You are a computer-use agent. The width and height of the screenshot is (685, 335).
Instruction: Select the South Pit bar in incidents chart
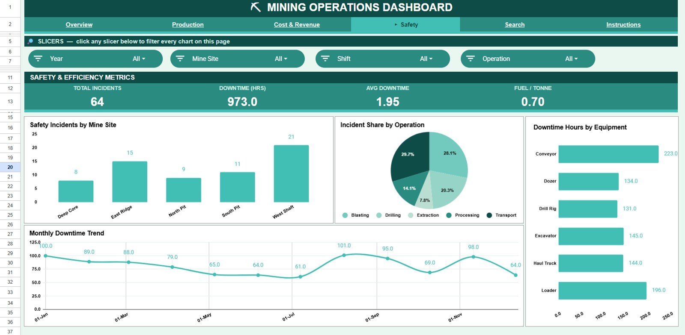click(x=238, y=187)
